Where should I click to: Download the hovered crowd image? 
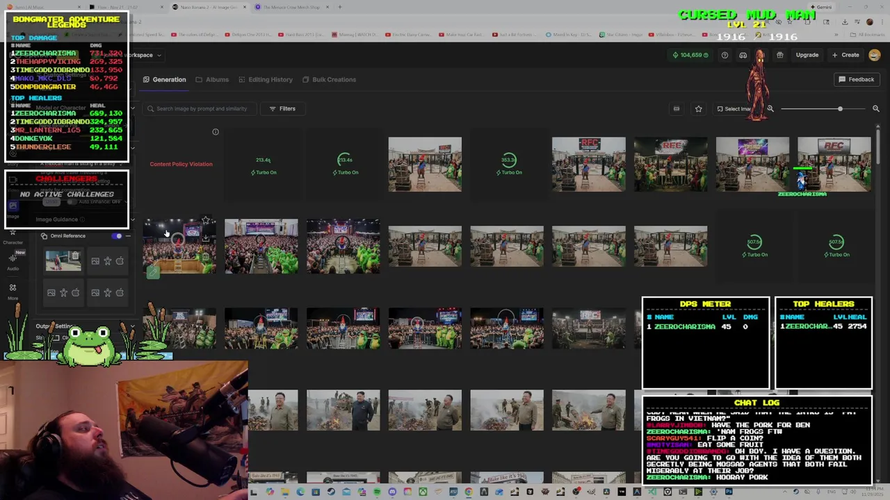pos(206,239)
